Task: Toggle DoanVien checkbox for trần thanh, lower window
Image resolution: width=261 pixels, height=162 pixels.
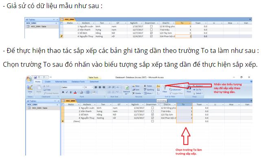Action: 152,111
